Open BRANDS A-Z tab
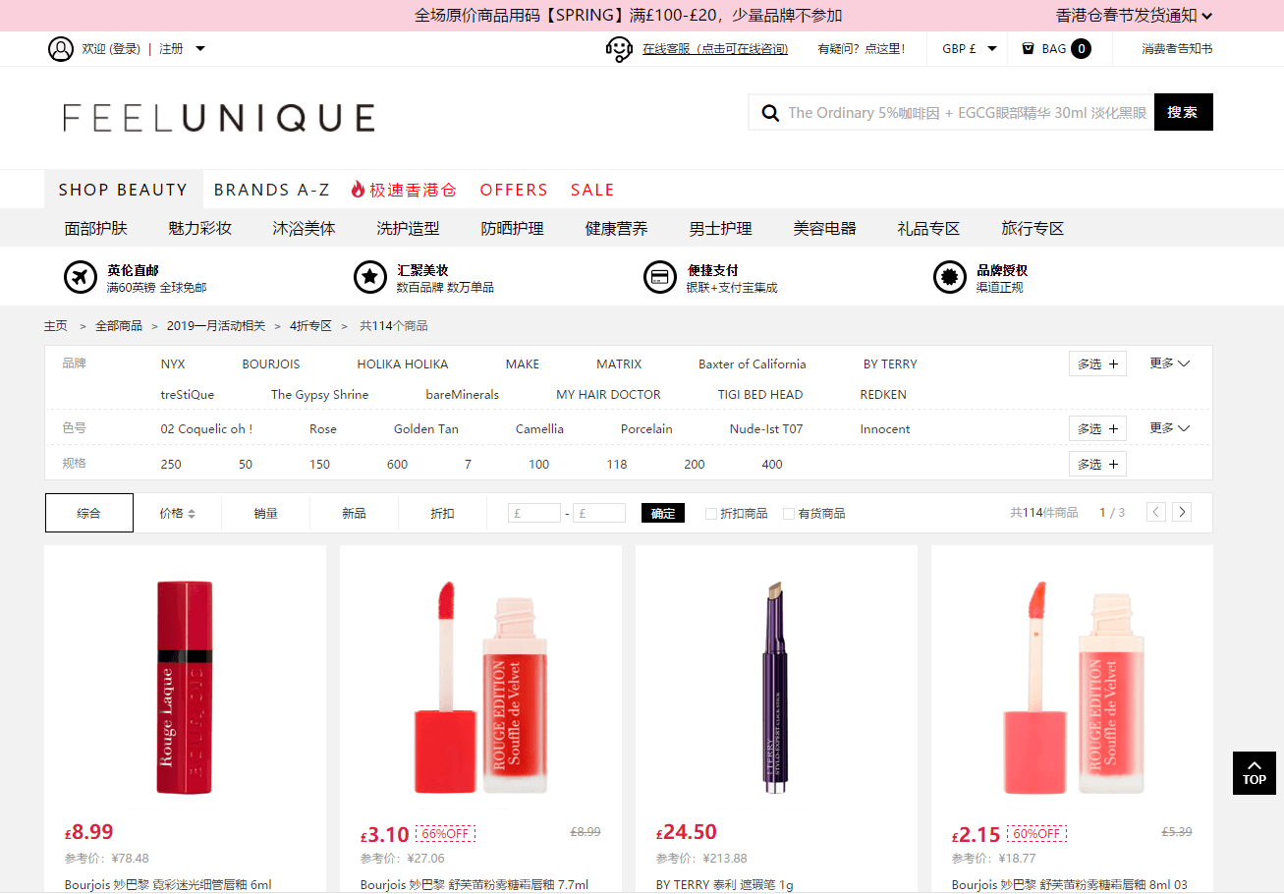The image size is (1284, 894). click(x=272, y=190)
